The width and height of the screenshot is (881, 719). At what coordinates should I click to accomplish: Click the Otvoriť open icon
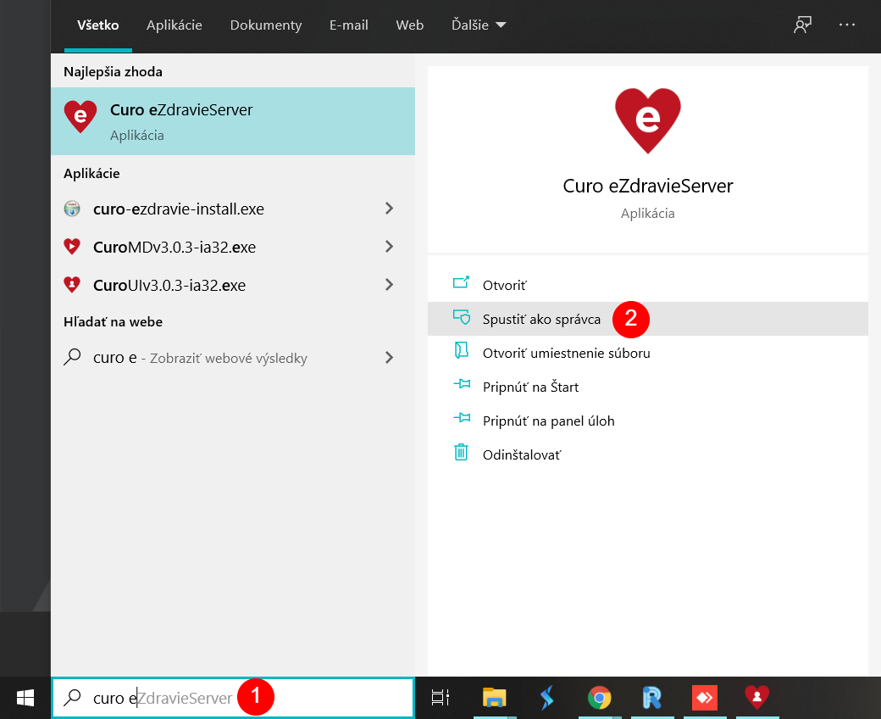click(462, 282)
